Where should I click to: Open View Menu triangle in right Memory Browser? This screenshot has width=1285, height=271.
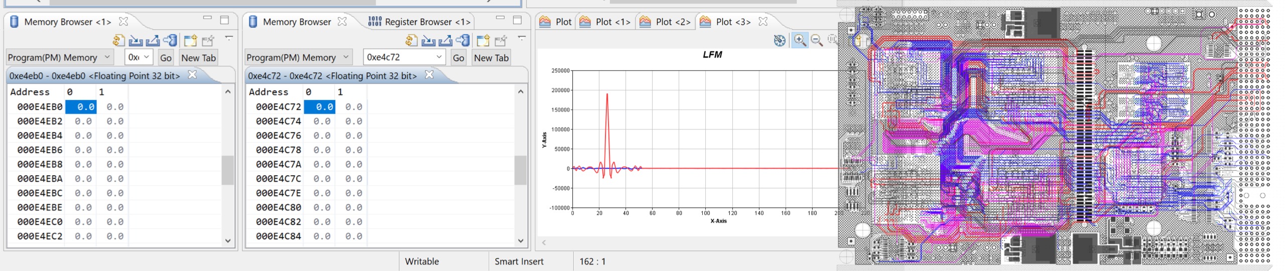522,38
